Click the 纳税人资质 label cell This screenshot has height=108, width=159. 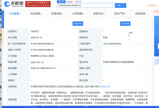(x=90, y=68)
